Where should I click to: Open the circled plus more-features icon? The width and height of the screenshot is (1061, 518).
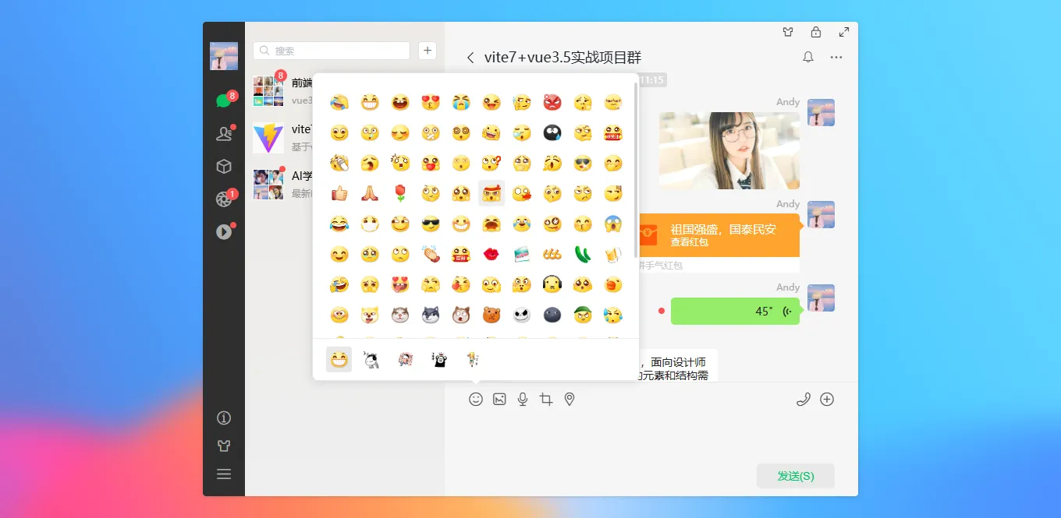pyautogui.click(x=827, y=399)
